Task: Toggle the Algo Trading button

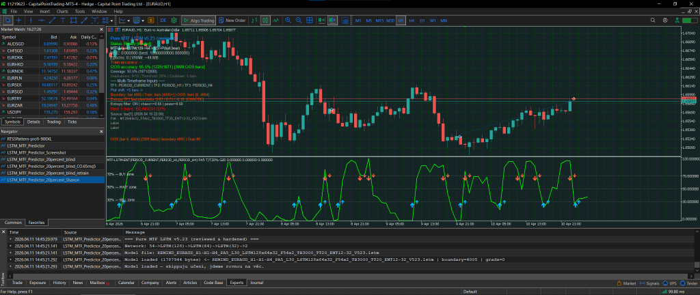Action: tap(198, 20)
